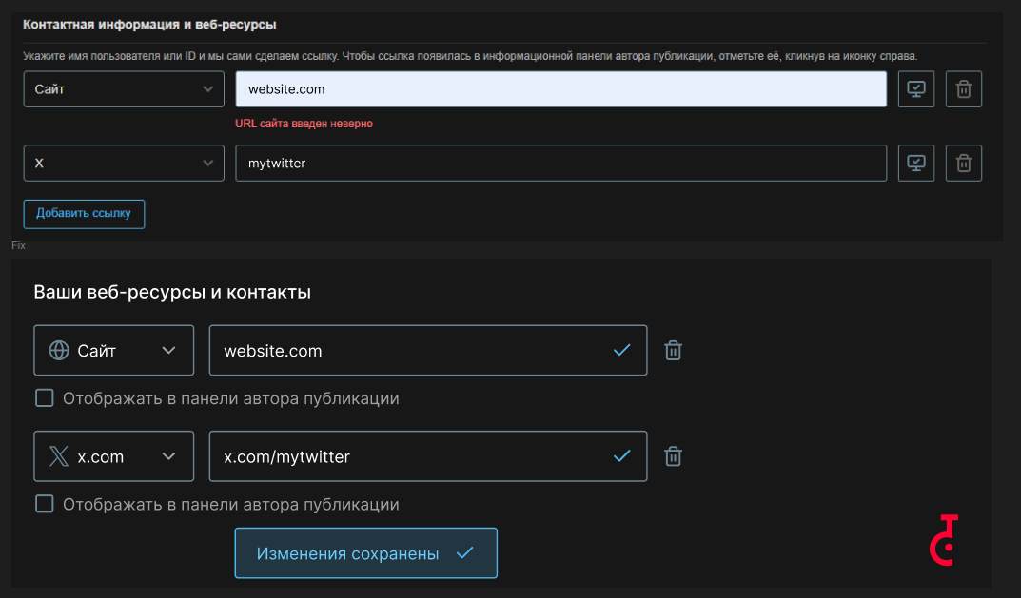Remove x.com/mytwitter entry using trash icon

pyautogui.click(x=674, y=456)
